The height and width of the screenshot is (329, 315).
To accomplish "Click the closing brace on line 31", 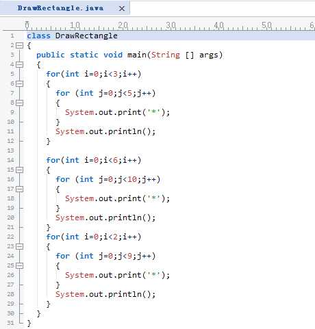I will (x=29, y=324).
